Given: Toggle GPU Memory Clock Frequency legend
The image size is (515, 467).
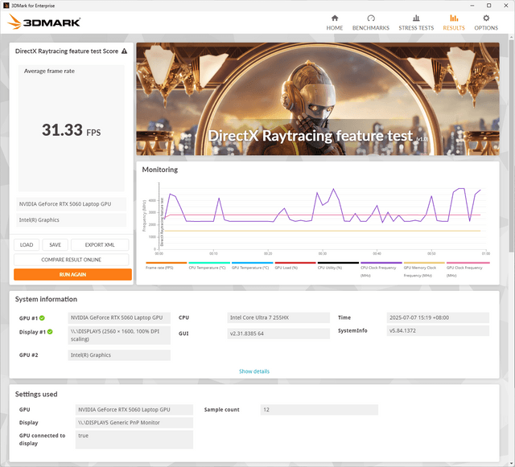Looking at the screenshot, I should 424,270.
